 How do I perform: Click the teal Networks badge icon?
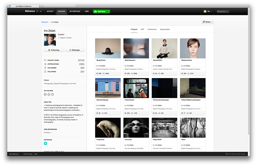(x=45, y=143)
